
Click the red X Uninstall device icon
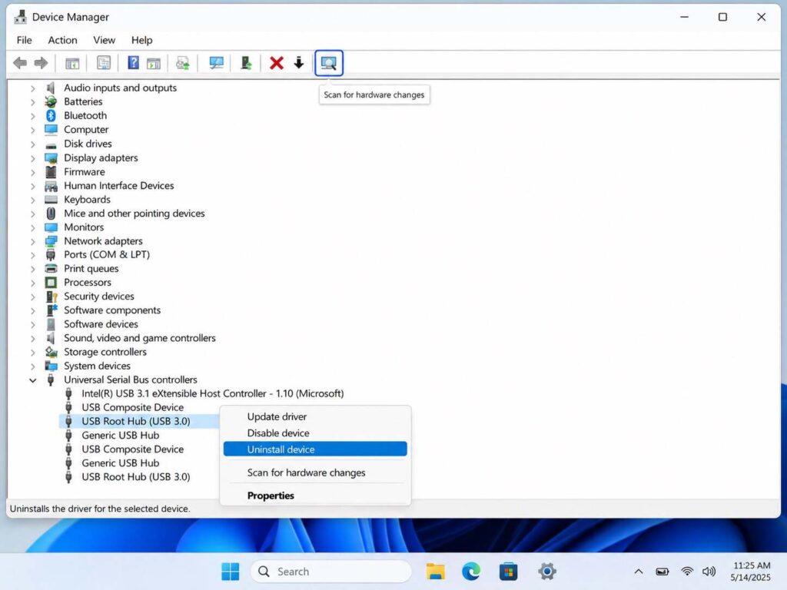tap(277, 63)
